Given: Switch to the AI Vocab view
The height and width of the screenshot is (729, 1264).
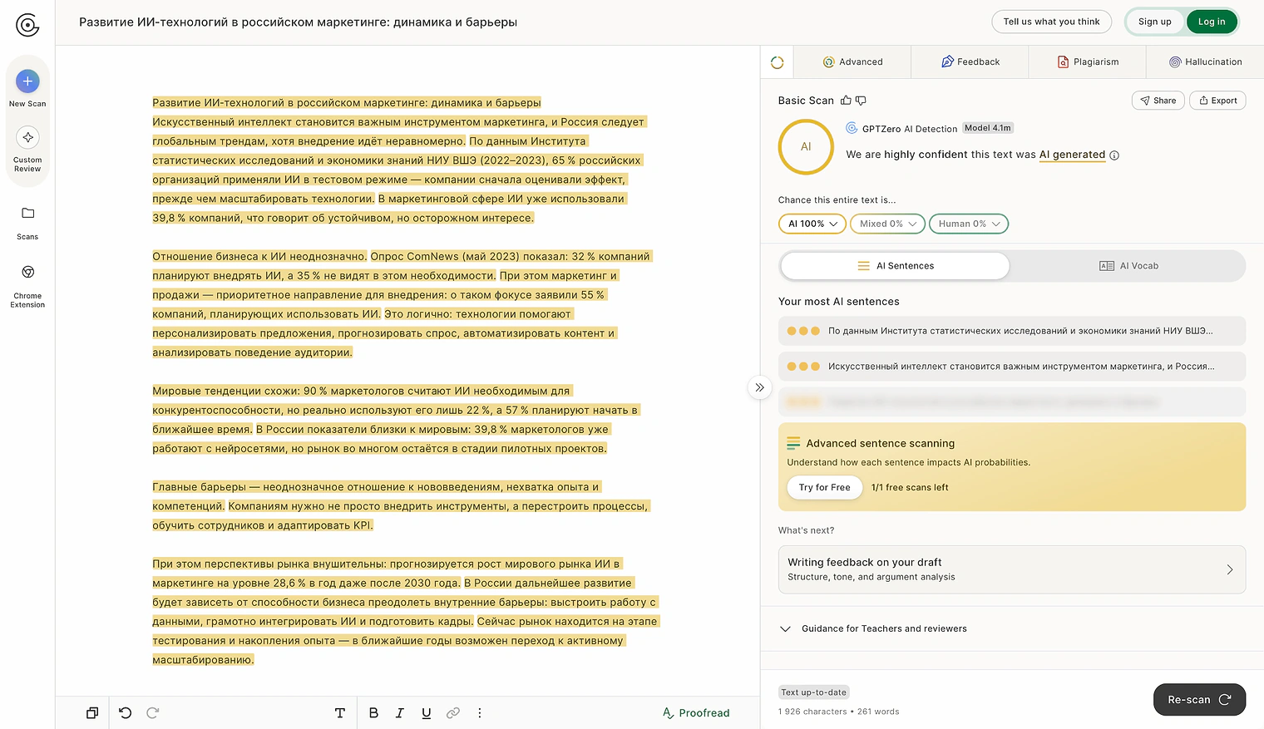Looking at the screenshot, I should tap(1128, 266).
